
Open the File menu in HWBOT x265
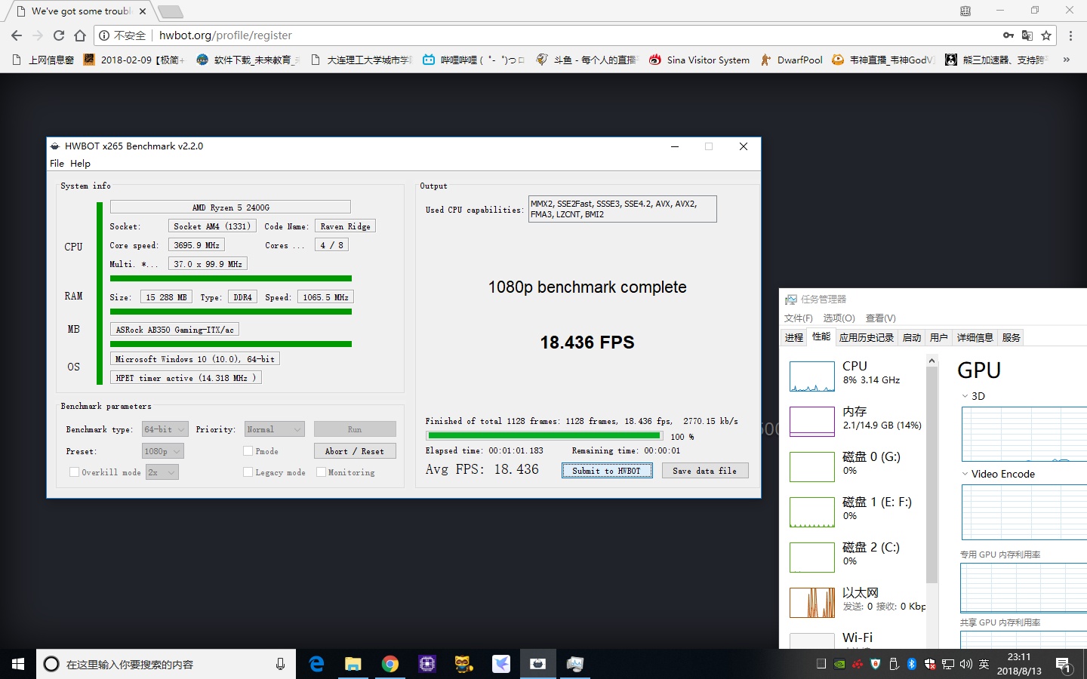57,163
